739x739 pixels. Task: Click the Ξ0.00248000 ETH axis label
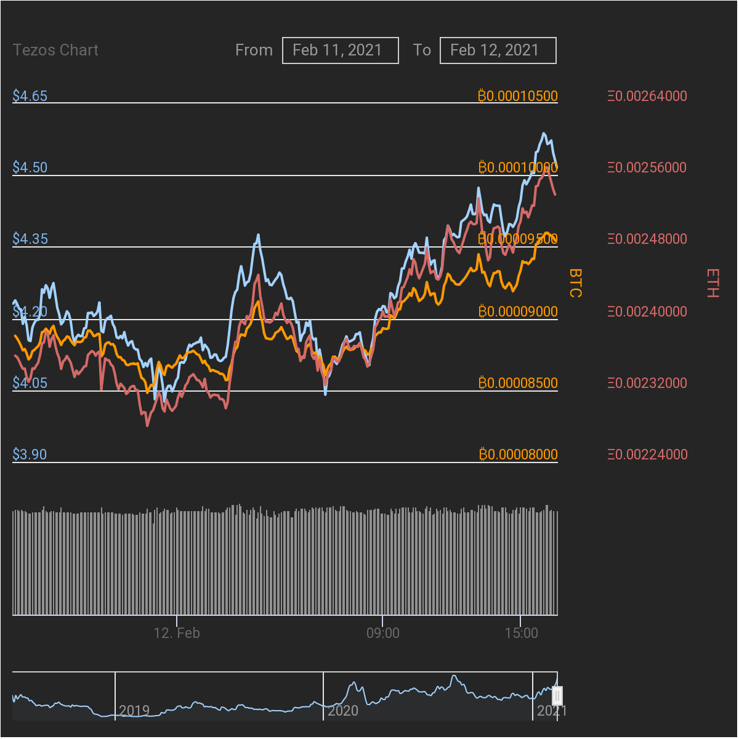click(x=647, y=239)
